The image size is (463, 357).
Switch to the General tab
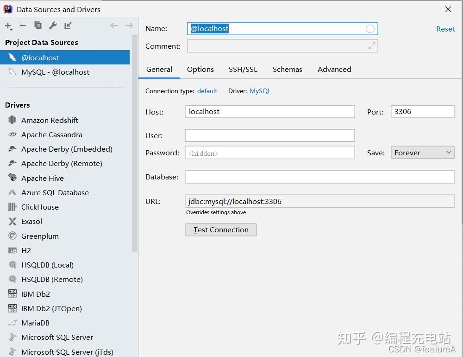click(x=159, y=69)
